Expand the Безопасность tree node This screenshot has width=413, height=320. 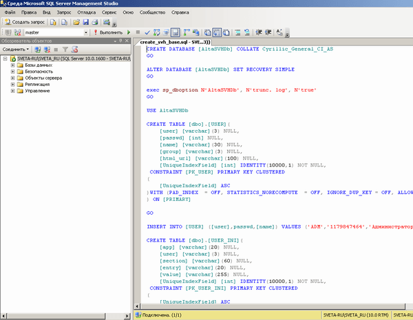click(x=12, y=72)
